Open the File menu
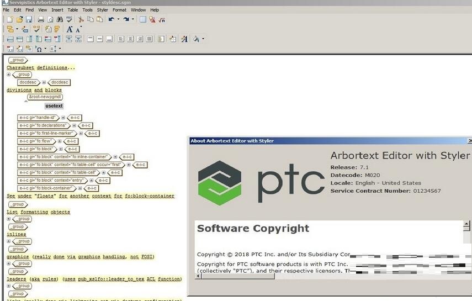This screenshot has width=472, height=301. [x=6, y=10]
